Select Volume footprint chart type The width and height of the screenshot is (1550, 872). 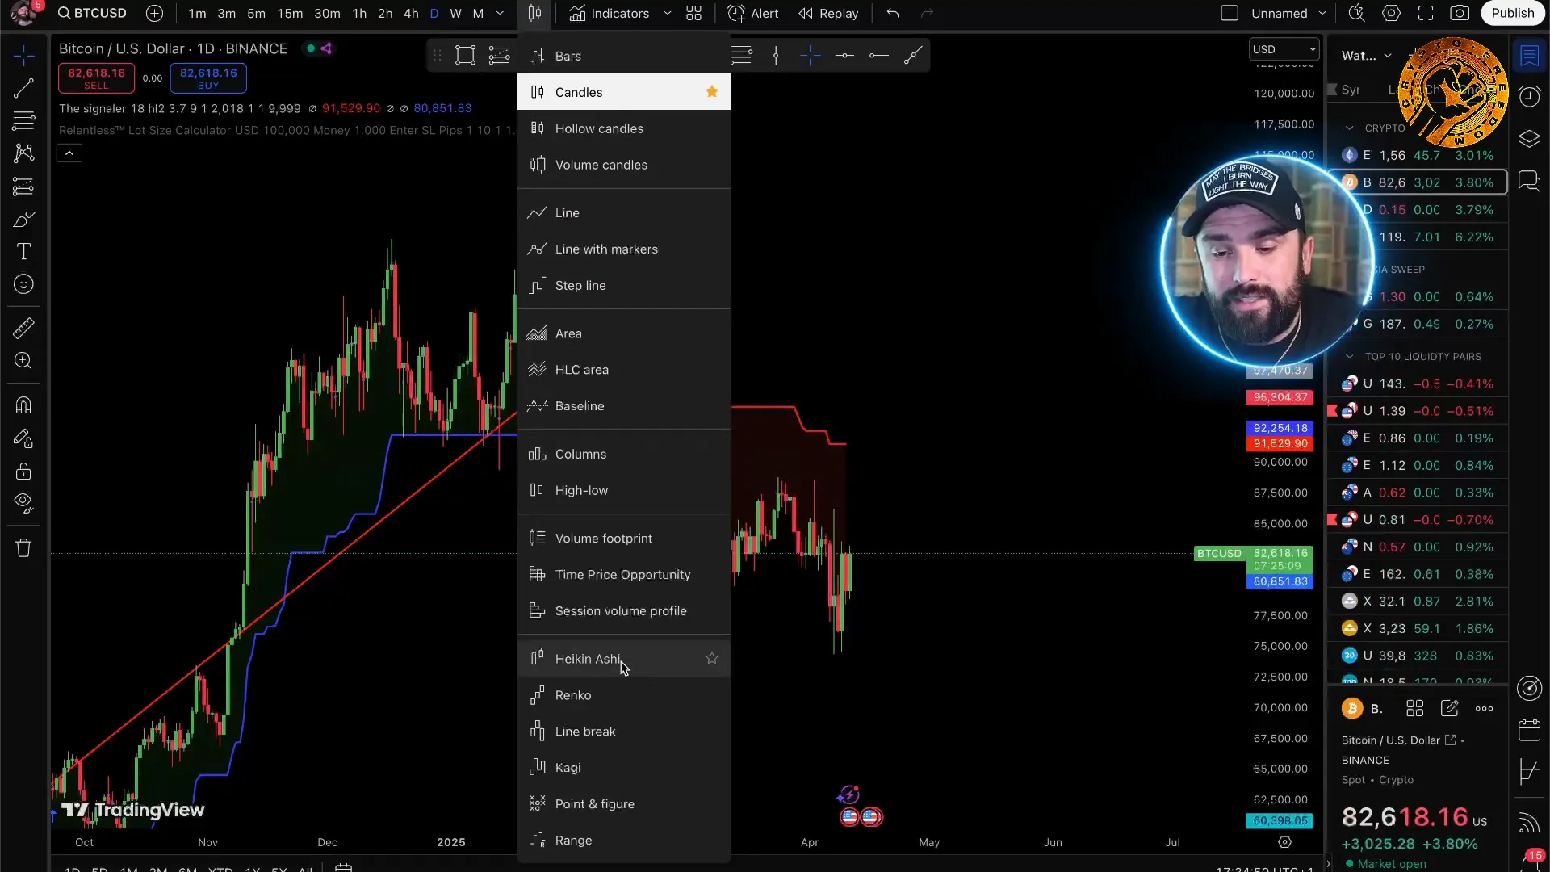[x=624, y=538]
